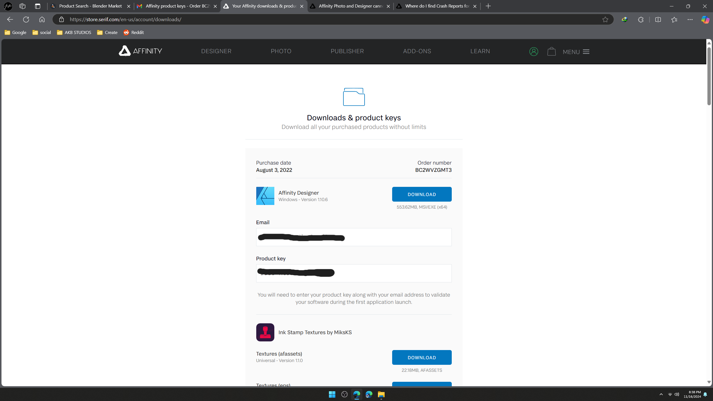Add page to favorites with star icon
This screenshot has height=401, width=713.
click(x=605, y=19)
